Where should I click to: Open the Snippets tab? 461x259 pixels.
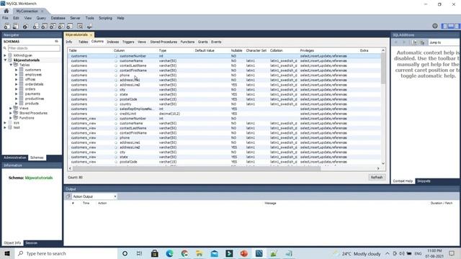point(424,181)
